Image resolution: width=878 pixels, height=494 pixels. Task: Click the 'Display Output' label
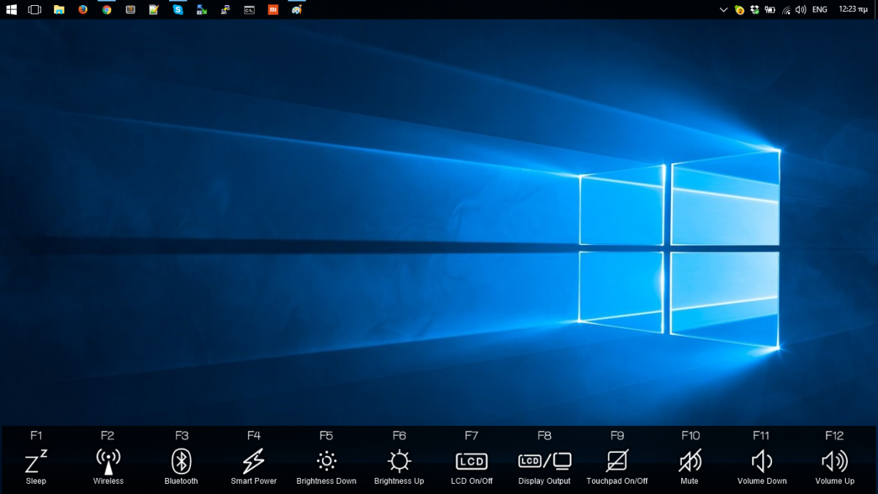pyautogui.click(x=544, y=481)
